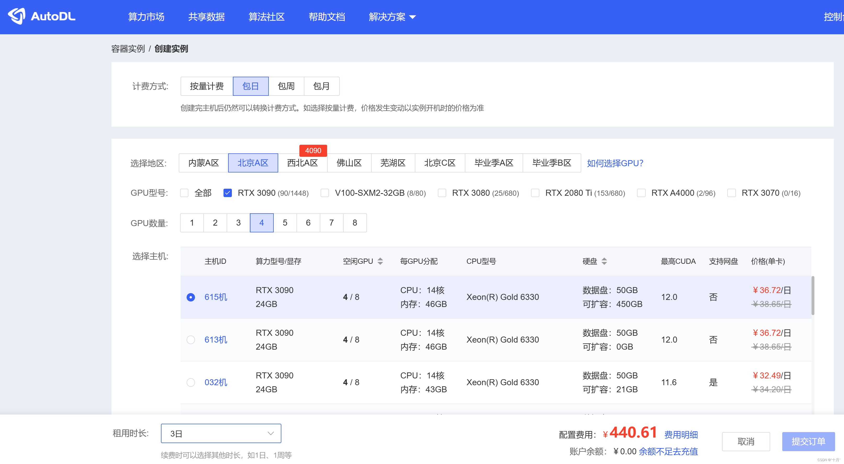Screen dimensions: 844x464
Task: Uncheck the RTX 3090 checkbox
Action: [x=227, y=193]
